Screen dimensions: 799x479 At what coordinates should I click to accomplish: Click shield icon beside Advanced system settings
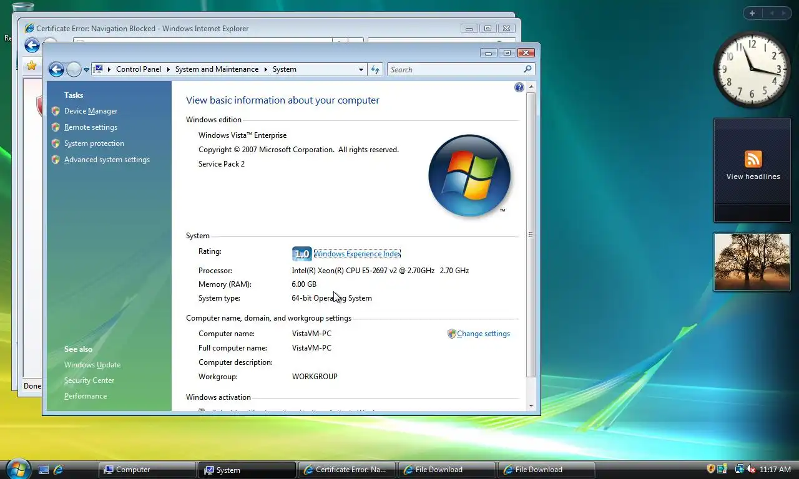click(x=56, y=160)
